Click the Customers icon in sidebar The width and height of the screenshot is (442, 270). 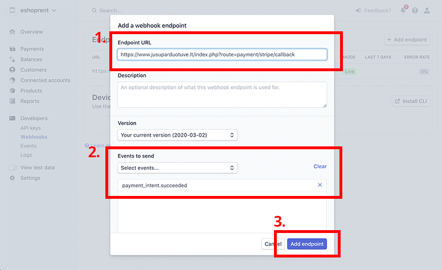(x=12, y=69)
